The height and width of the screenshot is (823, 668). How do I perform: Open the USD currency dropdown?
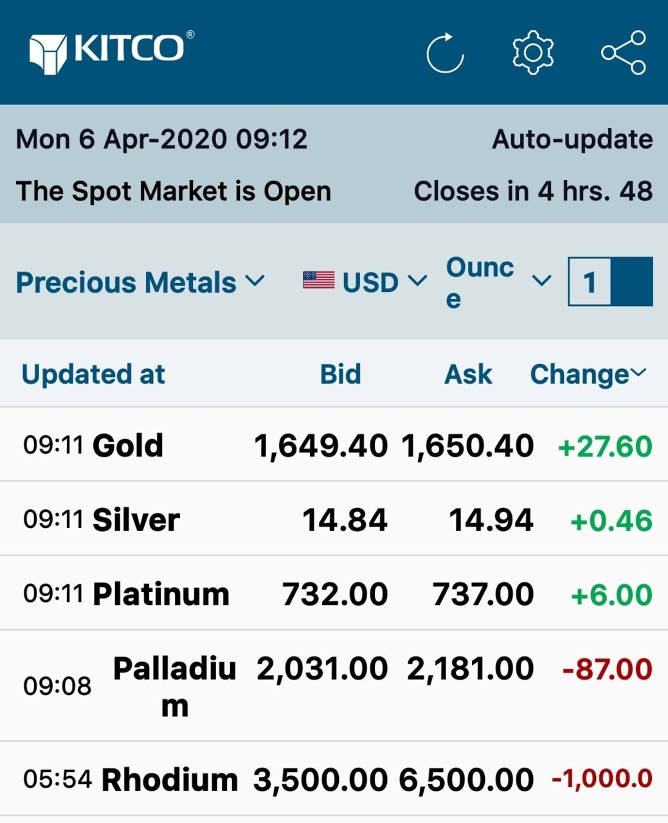tap(365, 282)
